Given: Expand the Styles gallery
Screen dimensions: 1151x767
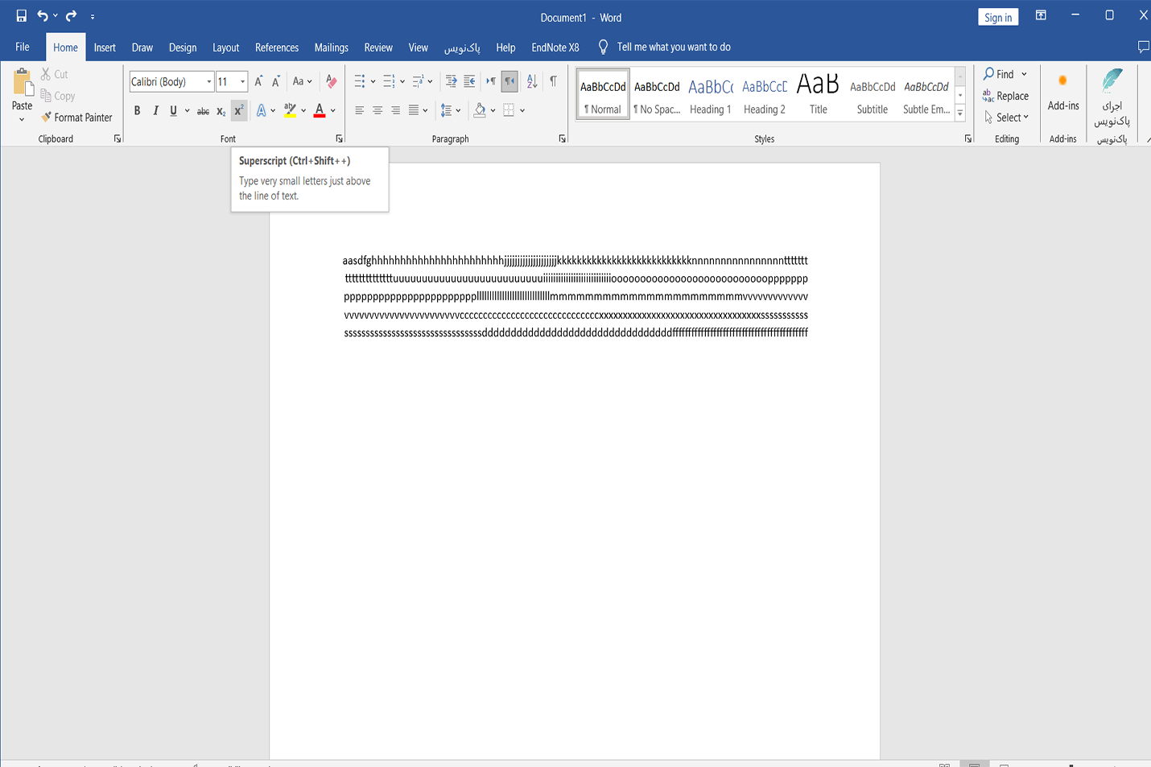Looking at the screenshot, I should (960, 113).
